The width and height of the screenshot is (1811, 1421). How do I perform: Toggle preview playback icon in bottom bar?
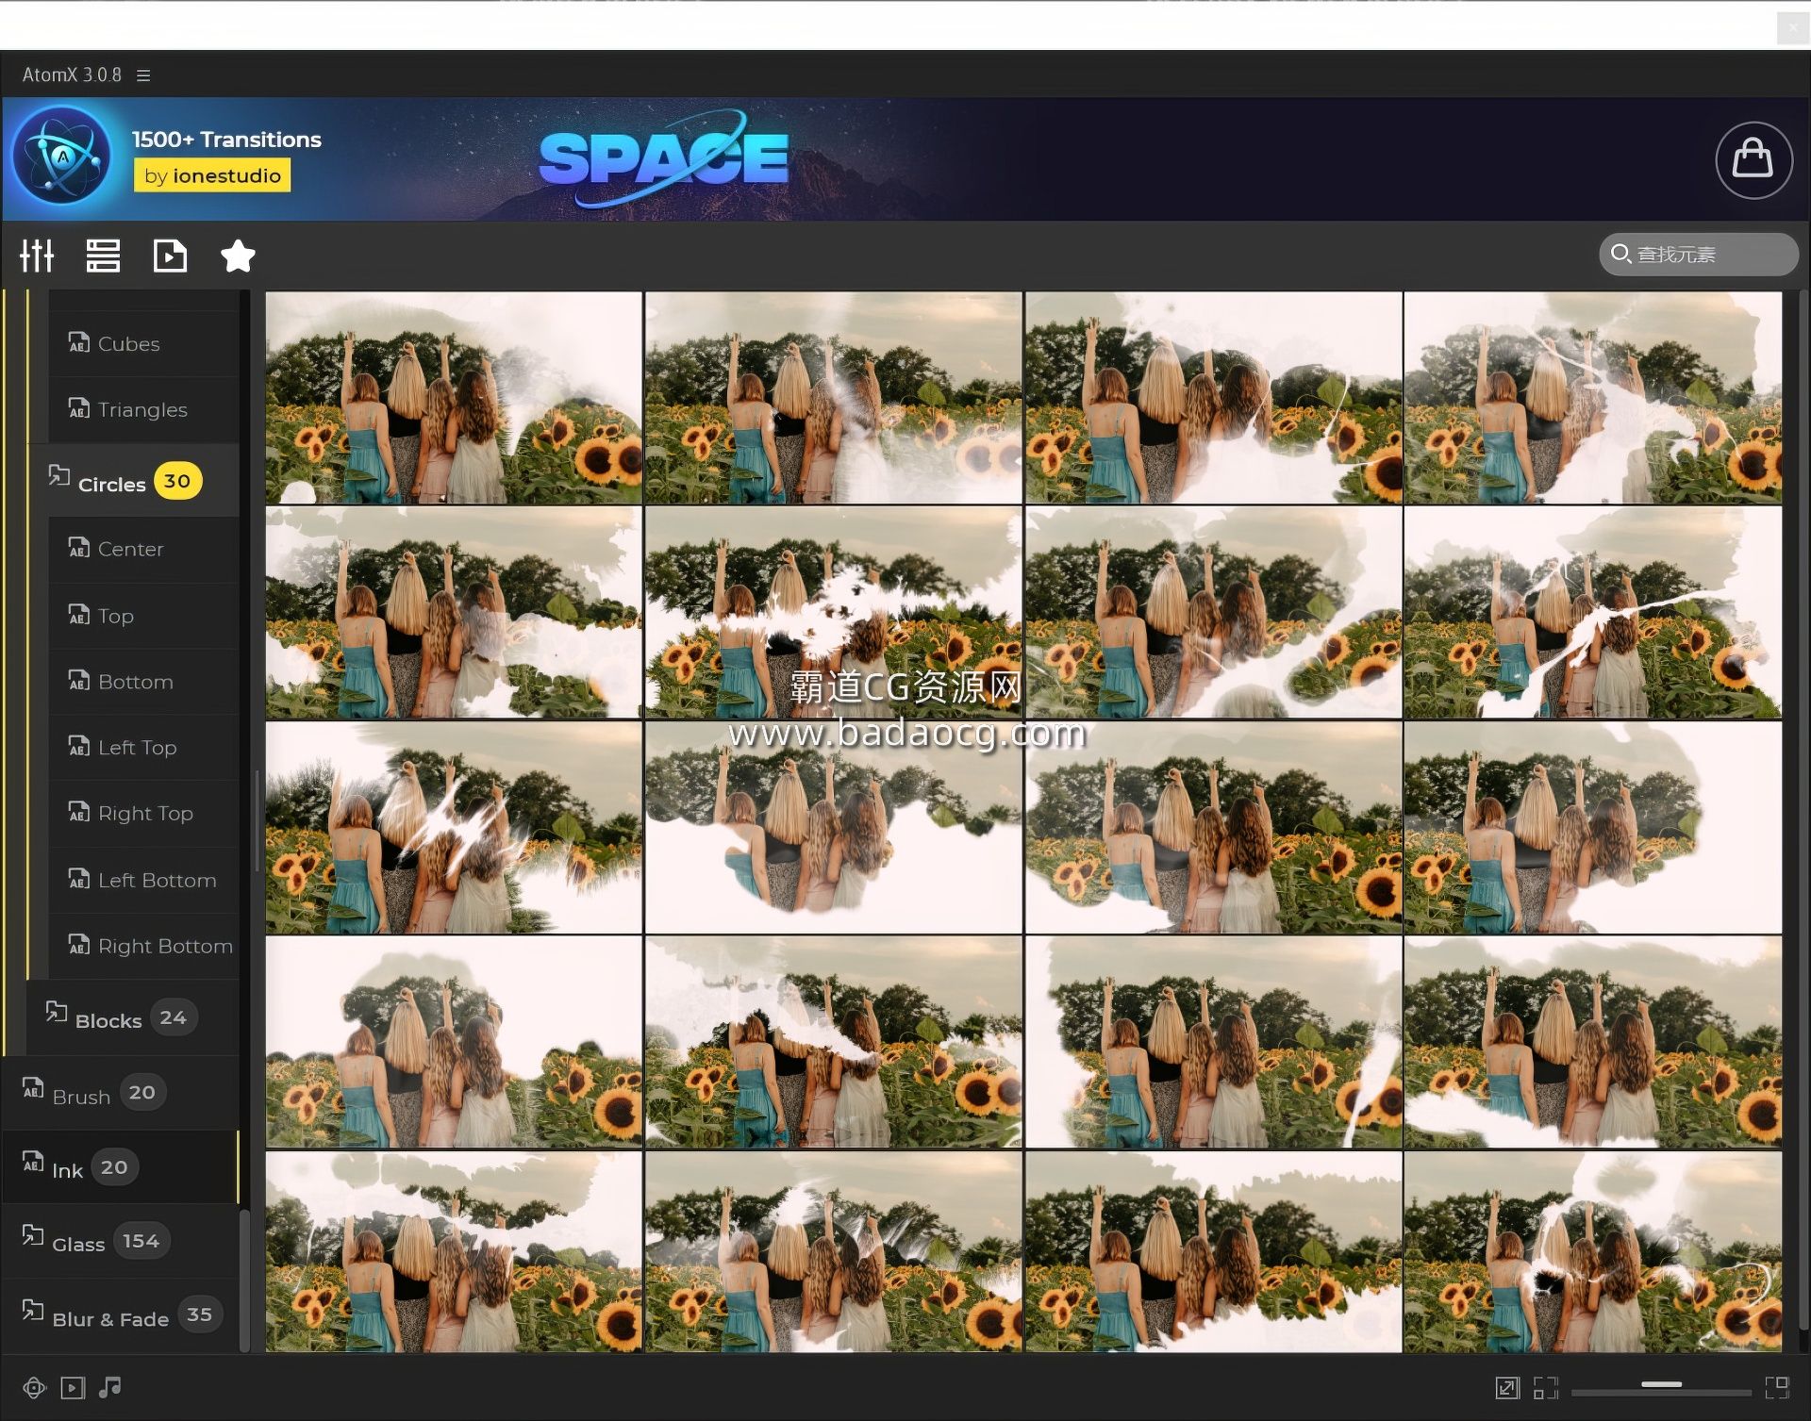[73, 1387]
